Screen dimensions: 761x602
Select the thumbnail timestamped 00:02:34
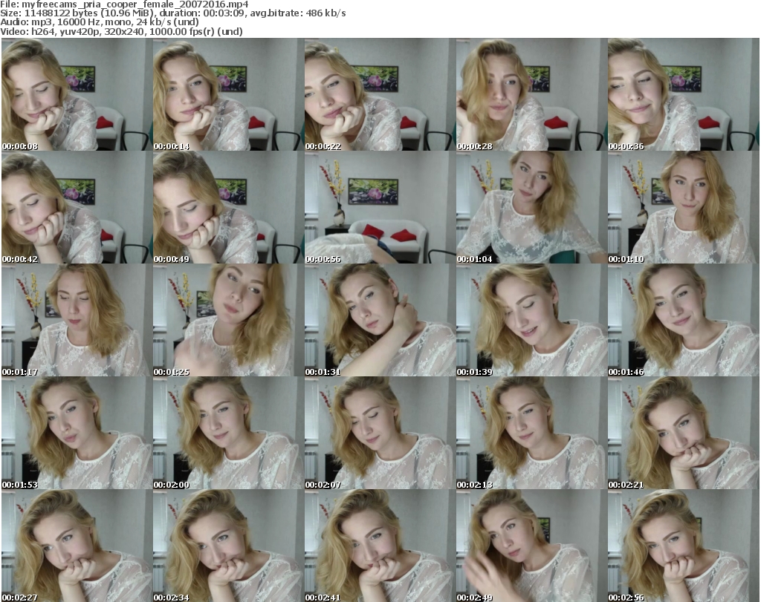228,546
